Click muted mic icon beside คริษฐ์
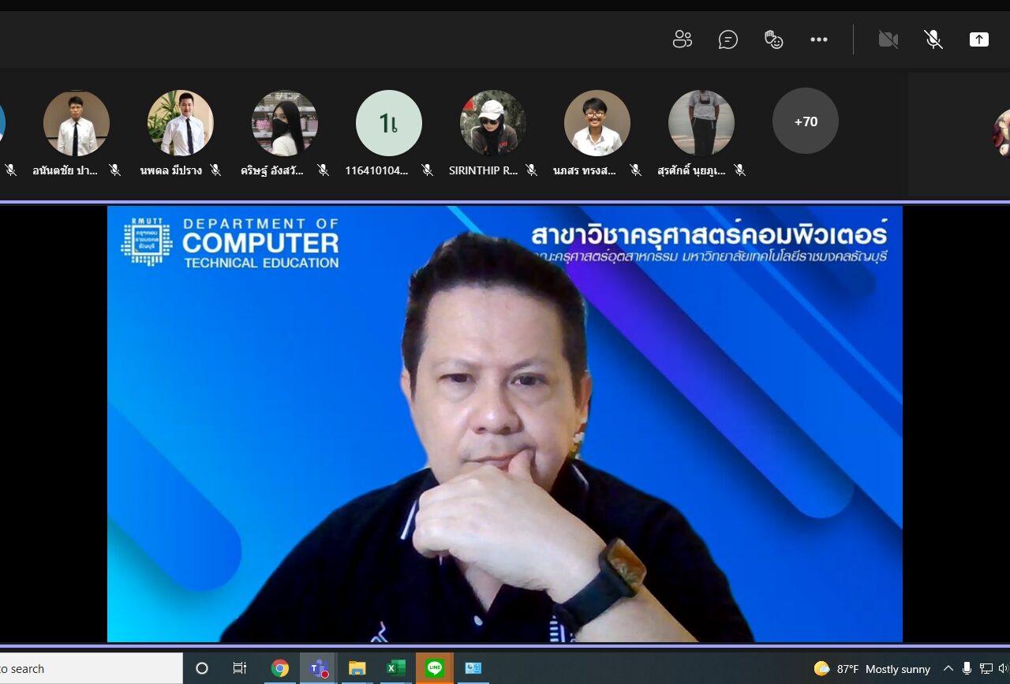The height and width of the screenshot is (684, 1010). tap(323, 170)
